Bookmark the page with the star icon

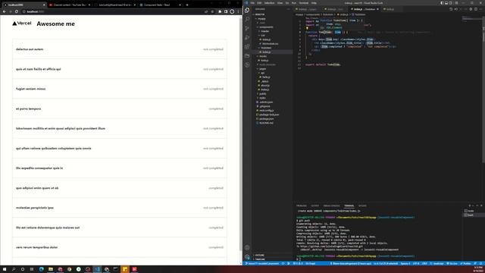pos(212,11)
